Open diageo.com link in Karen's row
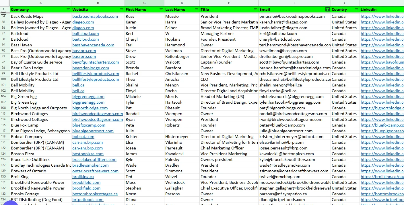This screenshot has width=404, height=205. point(83,22)
